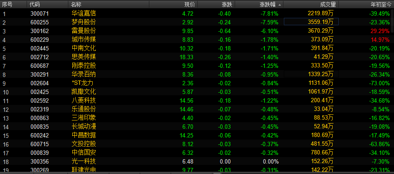The width and height of the screenshot is (394, 174).
Task: Open 文投控股 stock entry
Action: (84, 144)
